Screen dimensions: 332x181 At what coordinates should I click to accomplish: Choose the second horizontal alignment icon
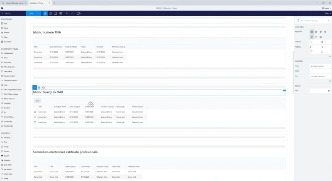[316, 31]
